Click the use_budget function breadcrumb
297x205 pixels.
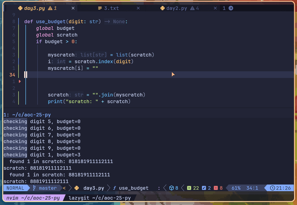[133, 188]
